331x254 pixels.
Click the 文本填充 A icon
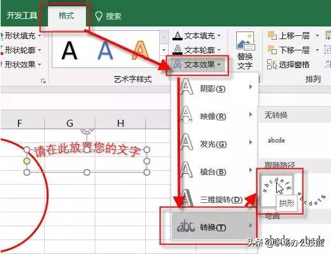178,36
